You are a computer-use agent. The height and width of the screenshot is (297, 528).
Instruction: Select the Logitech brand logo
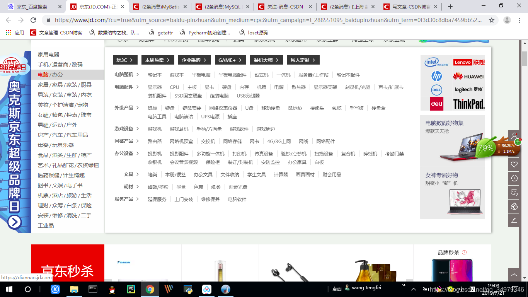click(469, 90)
